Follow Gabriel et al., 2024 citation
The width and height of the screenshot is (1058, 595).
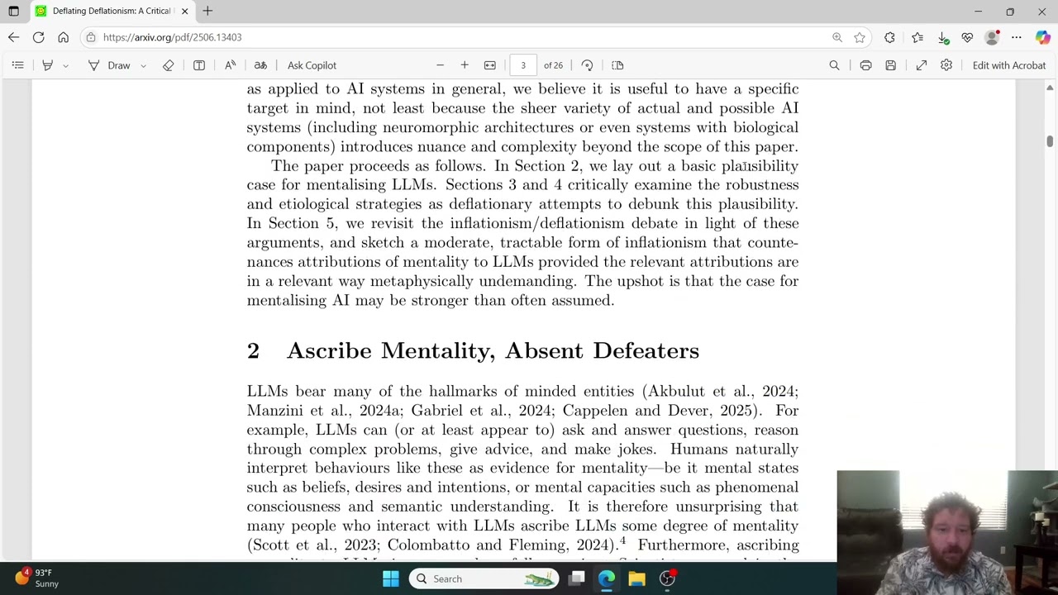click(x=483, y=411)
